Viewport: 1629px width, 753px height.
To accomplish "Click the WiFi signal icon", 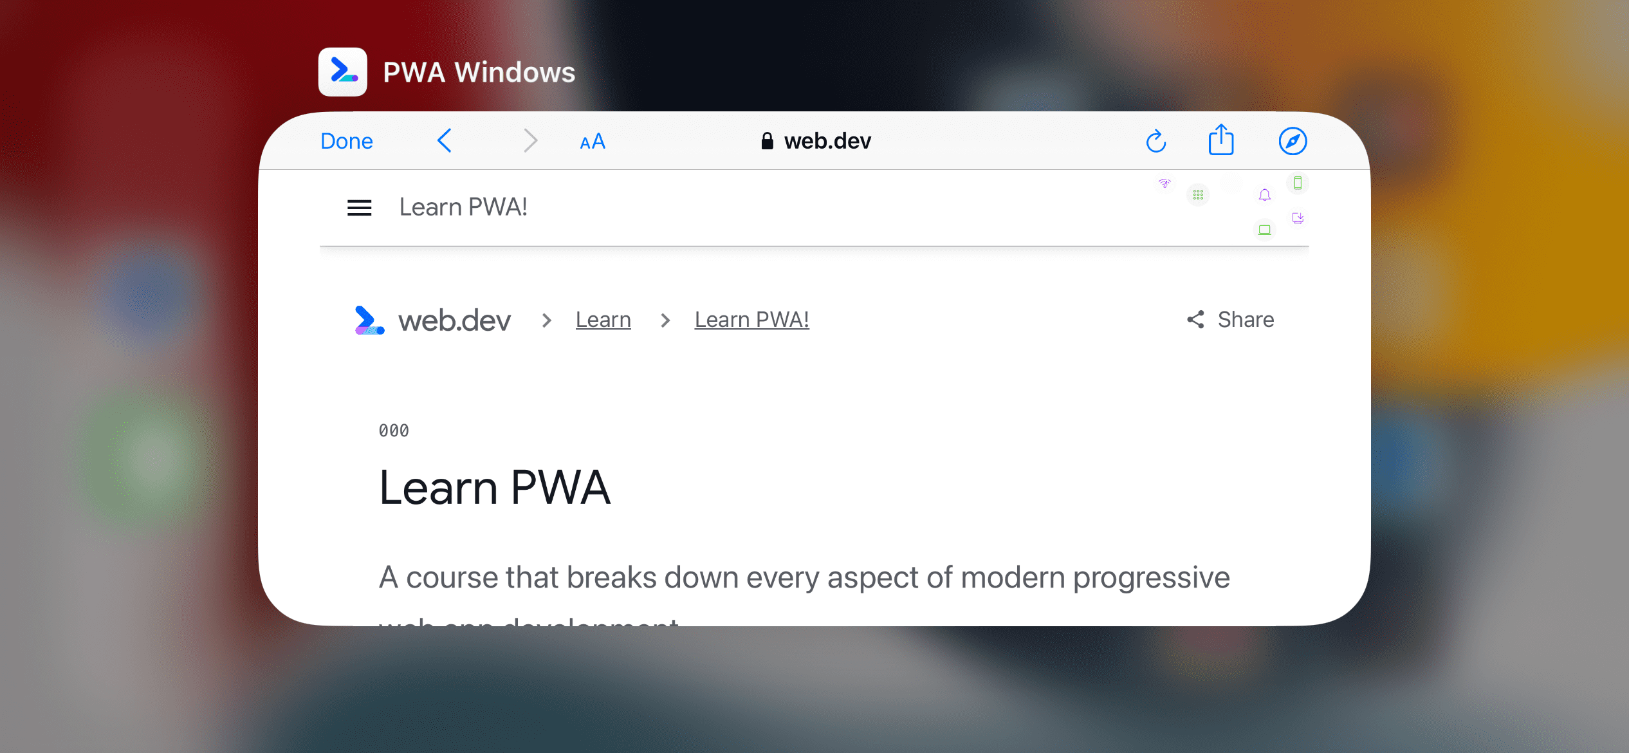I will pyautogui.click(x=1164, y=184).
